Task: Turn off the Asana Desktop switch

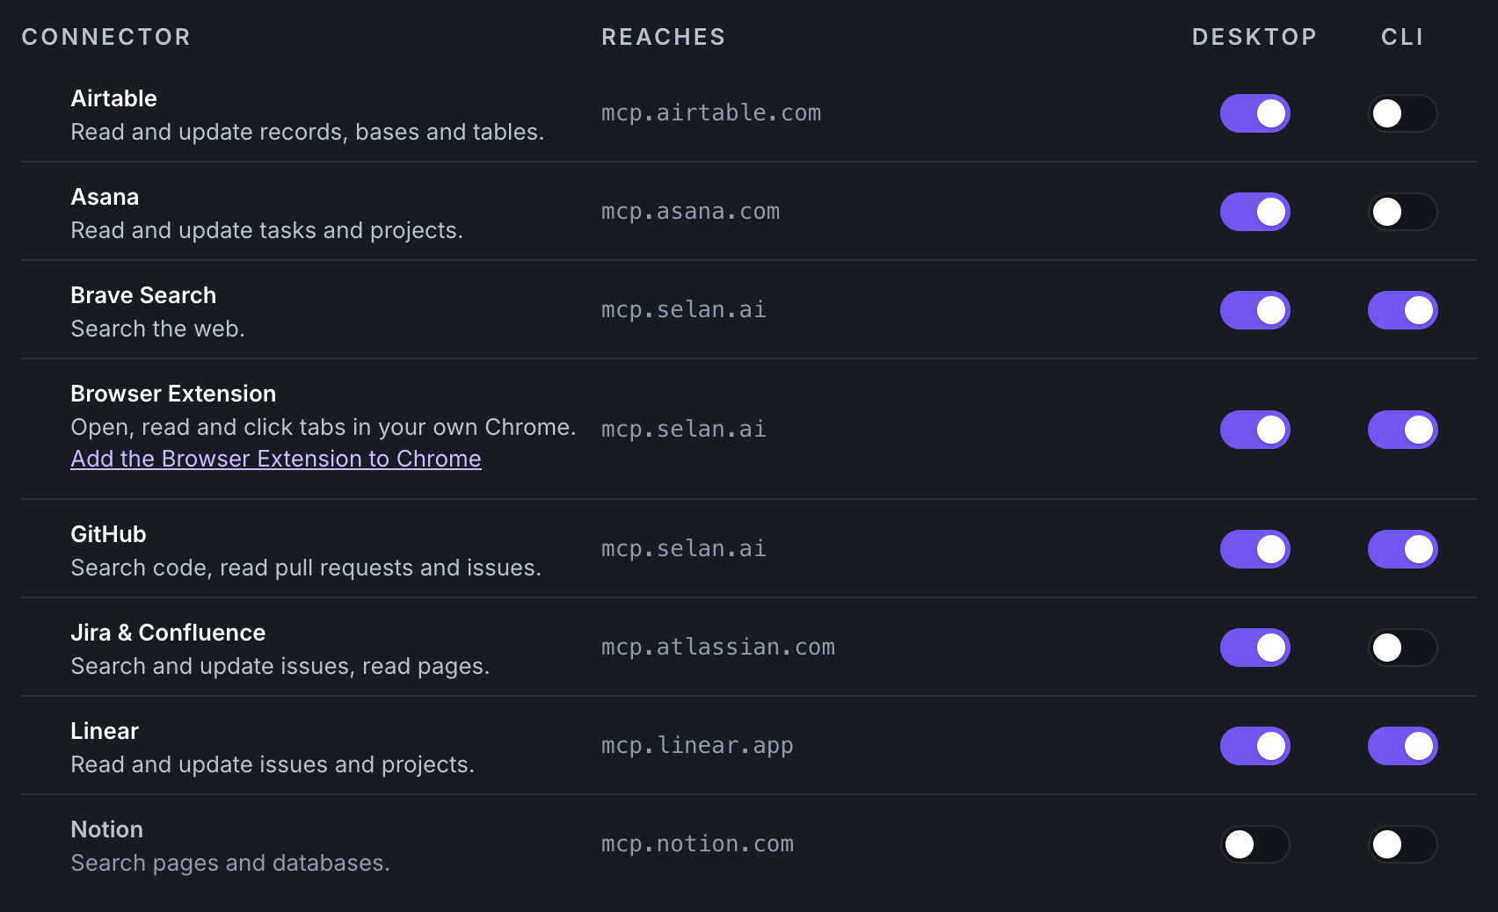Action: coord(1254,212)
